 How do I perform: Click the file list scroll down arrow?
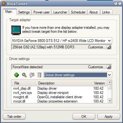click(110, 101)
